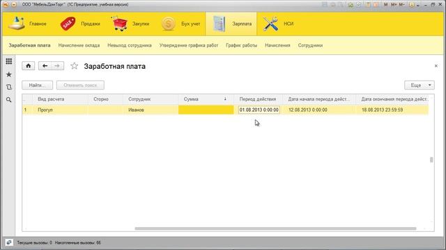The image size is (446, 250).
Task: Open History icon in left sidebar
Action: point(9,87)
